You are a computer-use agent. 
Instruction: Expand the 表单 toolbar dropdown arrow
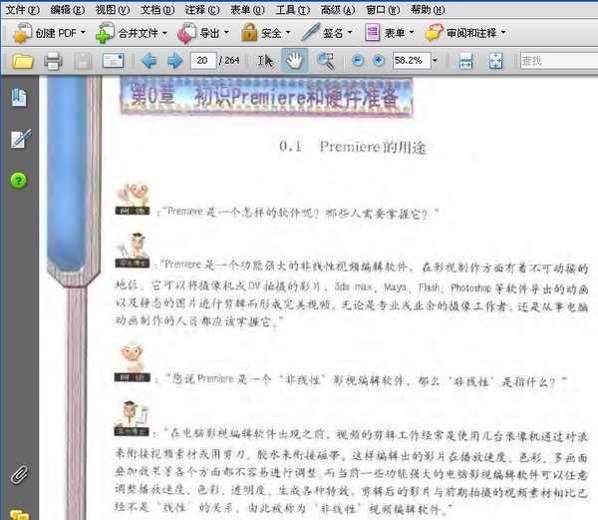[x=412, y=33]
